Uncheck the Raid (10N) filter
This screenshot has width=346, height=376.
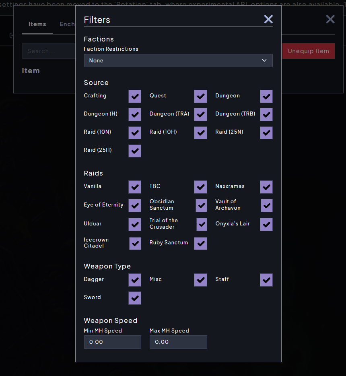135,132
